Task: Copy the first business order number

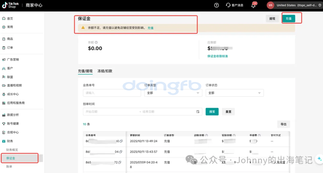Action: pos(121,141)
